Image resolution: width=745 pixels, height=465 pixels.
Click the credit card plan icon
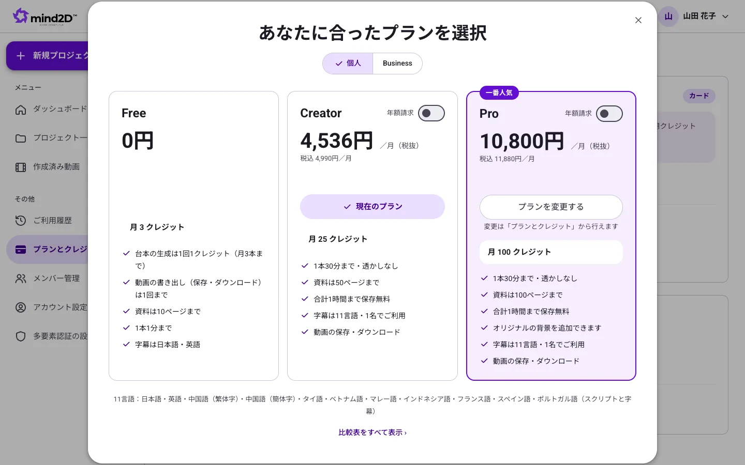21,250
